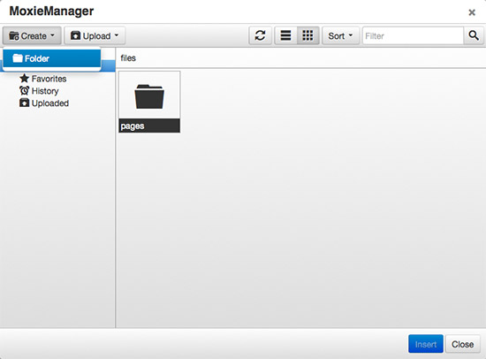Click the Favorites star icon
This screenshot has width=486, height=359.
pos(24,78)
